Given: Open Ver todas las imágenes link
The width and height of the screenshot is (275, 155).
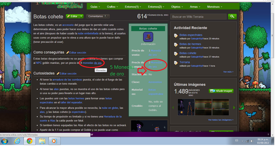Looking at the screenshot, I should click(x=220, y=120).
